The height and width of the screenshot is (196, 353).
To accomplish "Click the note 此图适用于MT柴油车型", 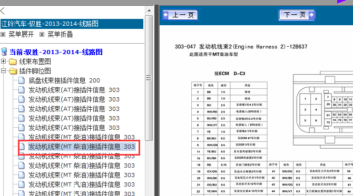I will (214, 54).
